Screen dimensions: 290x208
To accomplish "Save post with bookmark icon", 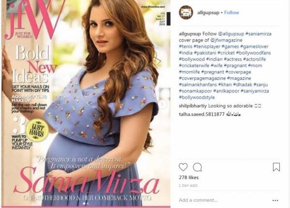I will 276,167.
